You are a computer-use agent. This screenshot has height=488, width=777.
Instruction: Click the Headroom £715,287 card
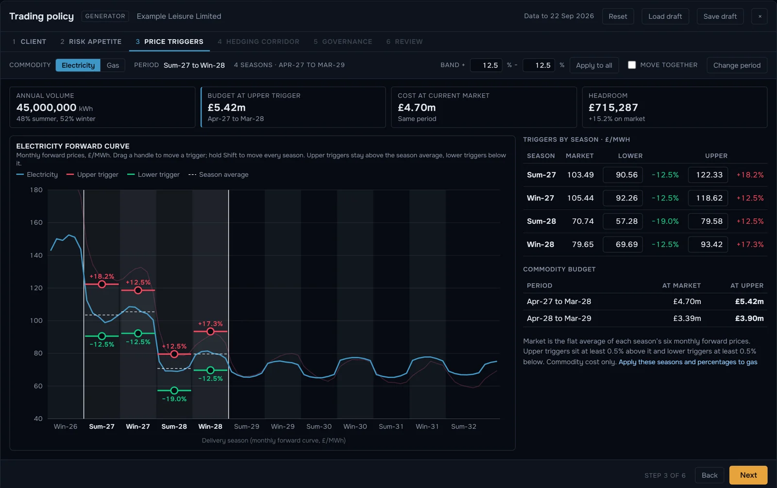click(675, 107)
